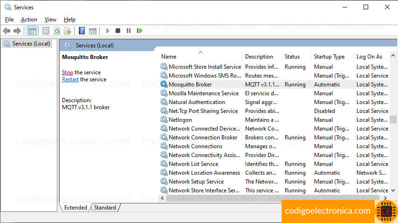Click vertical scrollbar down arrow
Screen dimensions: 398x223
coord(393,190)
